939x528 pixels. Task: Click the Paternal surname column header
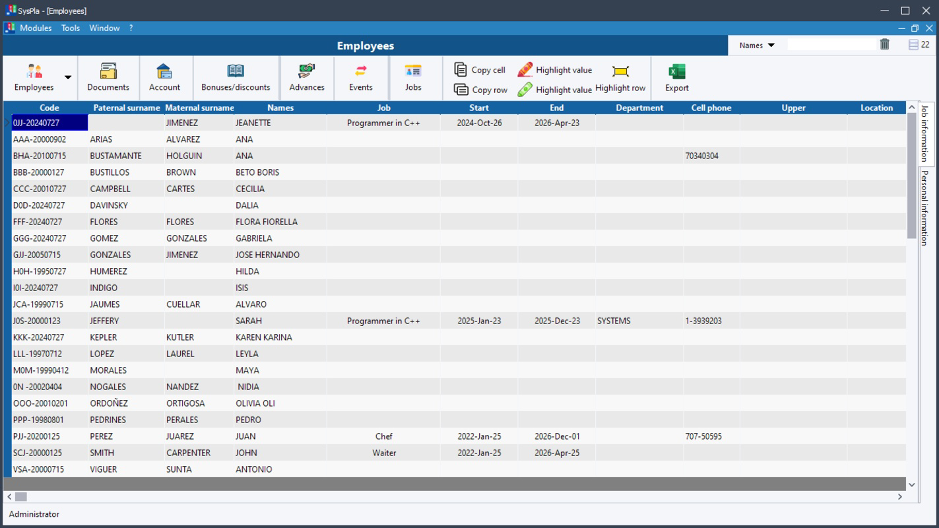pyautogui.click(x=126, y=108)
